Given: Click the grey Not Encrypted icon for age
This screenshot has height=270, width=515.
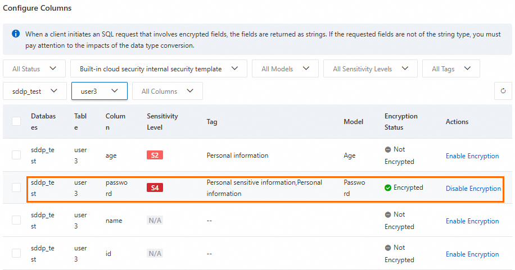Looking at the screenshot, I should tap(388, 150).
